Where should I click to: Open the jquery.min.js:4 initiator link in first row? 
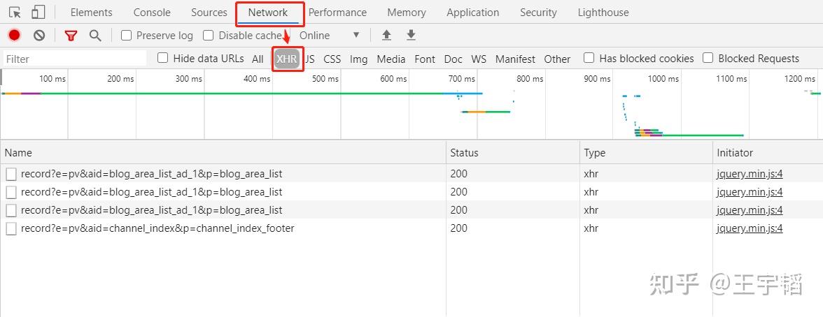(750, 173)
